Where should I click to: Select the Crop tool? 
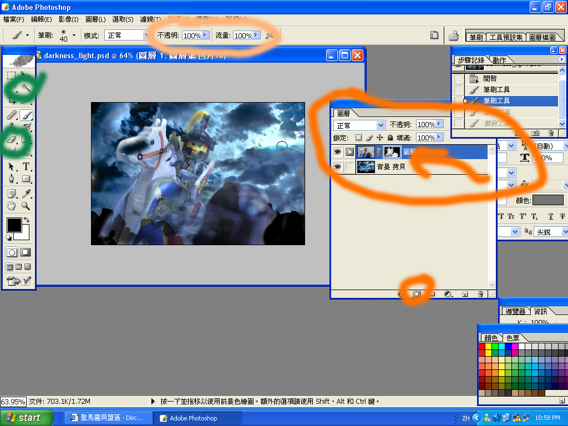point(11,100)
